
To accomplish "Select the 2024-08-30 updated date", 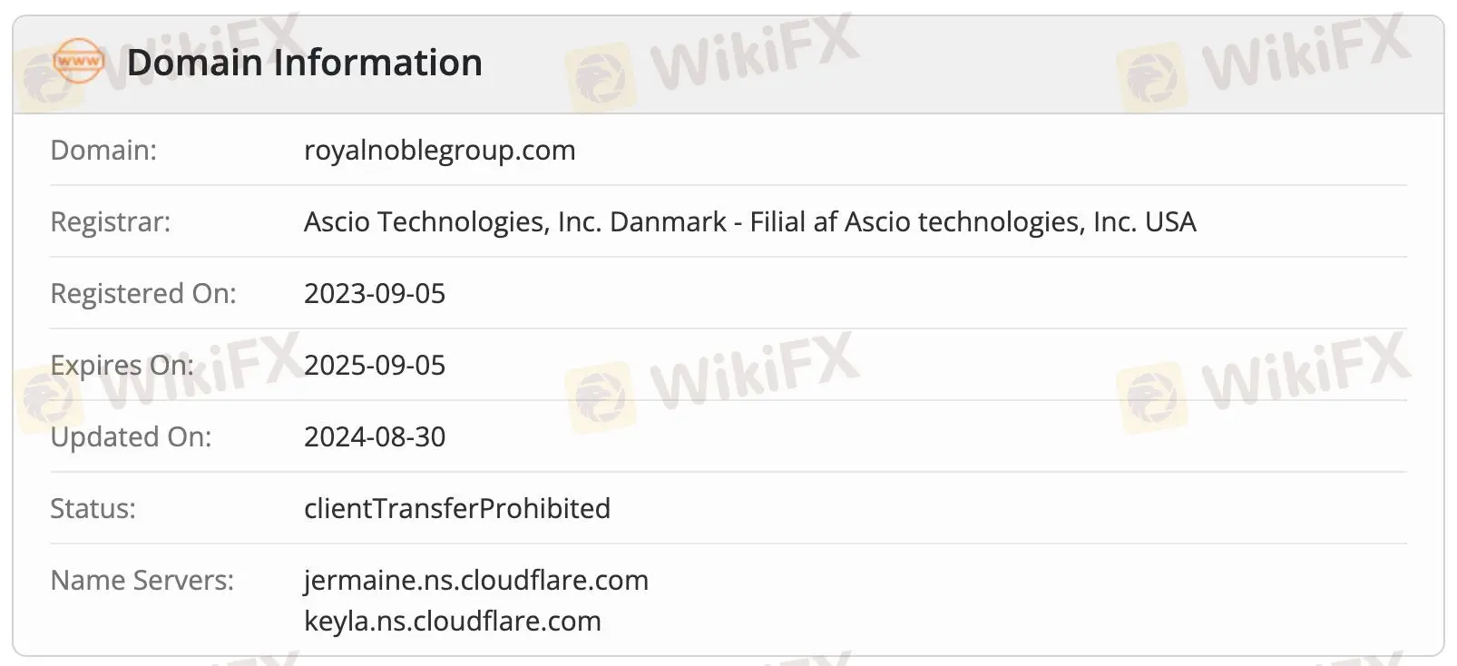I will [x=375, y=436].
